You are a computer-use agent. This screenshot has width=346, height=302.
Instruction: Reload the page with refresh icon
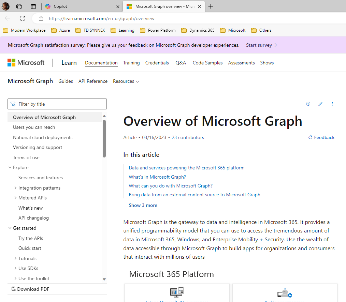coord(23,18)
